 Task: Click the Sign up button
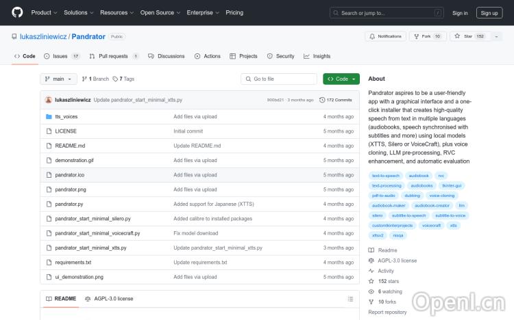(x=489, y=12)
